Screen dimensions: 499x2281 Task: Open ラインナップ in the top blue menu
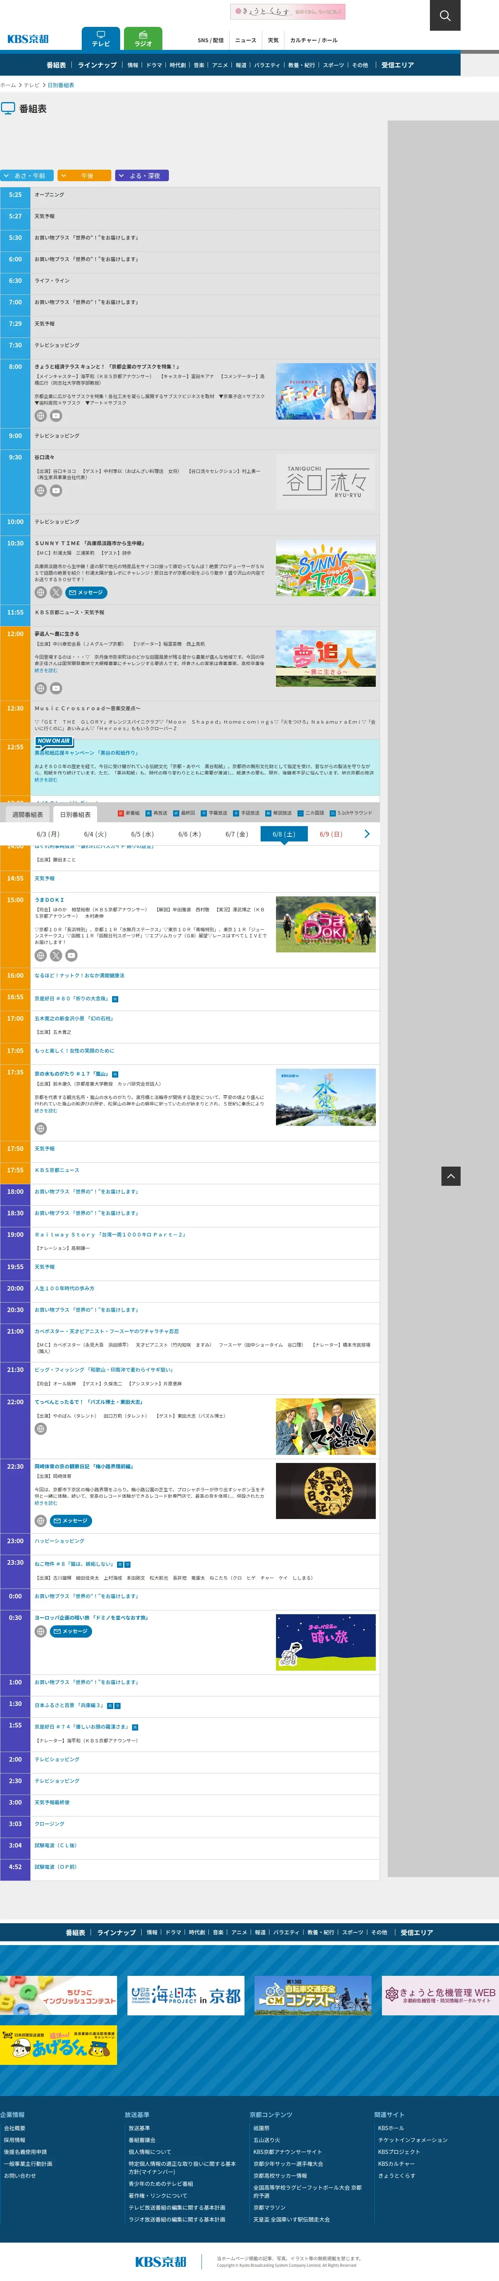coord(97,64)
